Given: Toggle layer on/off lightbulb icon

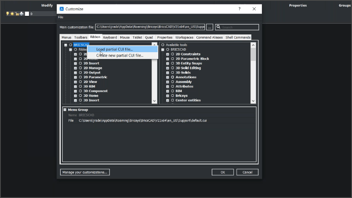Looking at the screenshot, I should 7,14.
